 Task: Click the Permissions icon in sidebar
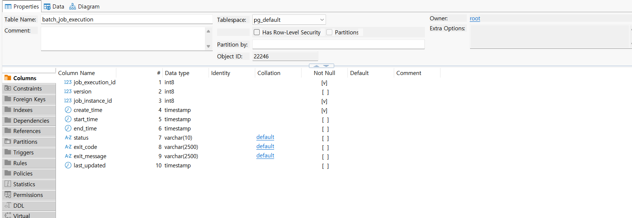[8, 195]
